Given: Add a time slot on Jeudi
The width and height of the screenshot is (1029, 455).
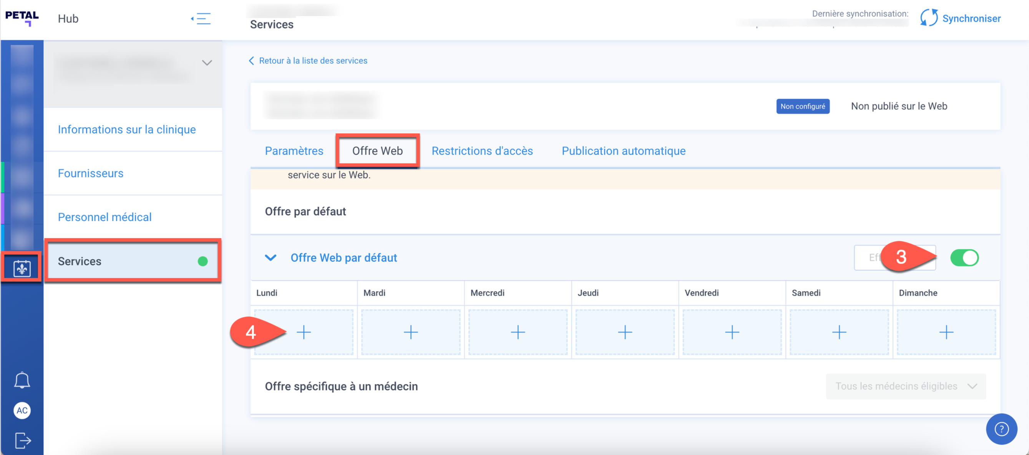Looking at the screenshot, I should (x=625, y=332).
